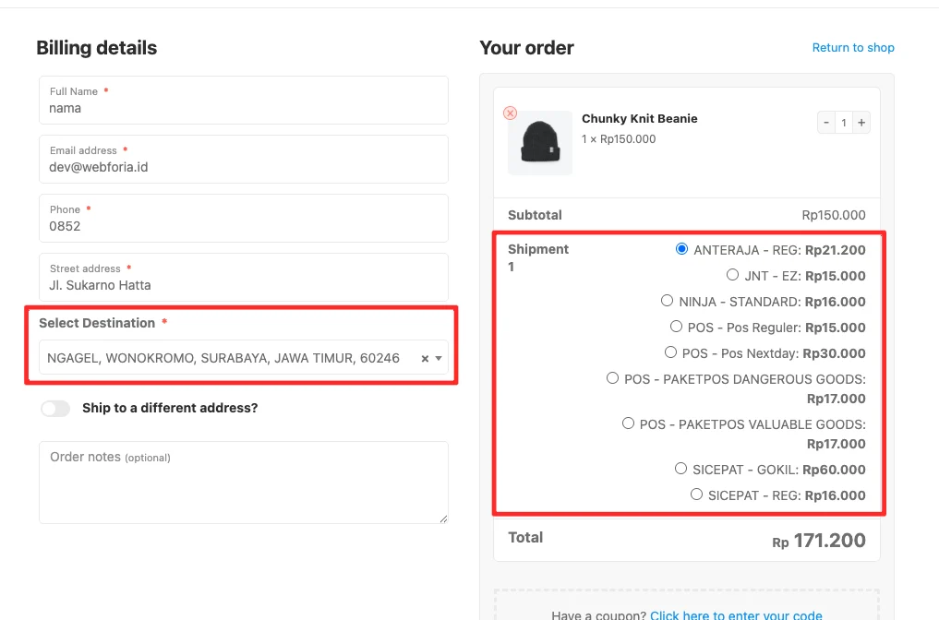Click the Chunky Knit Beanie product thumbnail
939x620 pixels.
coord(539,143)
